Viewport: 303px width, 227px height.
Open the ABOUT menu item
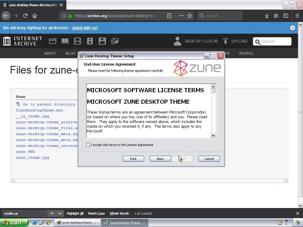point(50,53)
